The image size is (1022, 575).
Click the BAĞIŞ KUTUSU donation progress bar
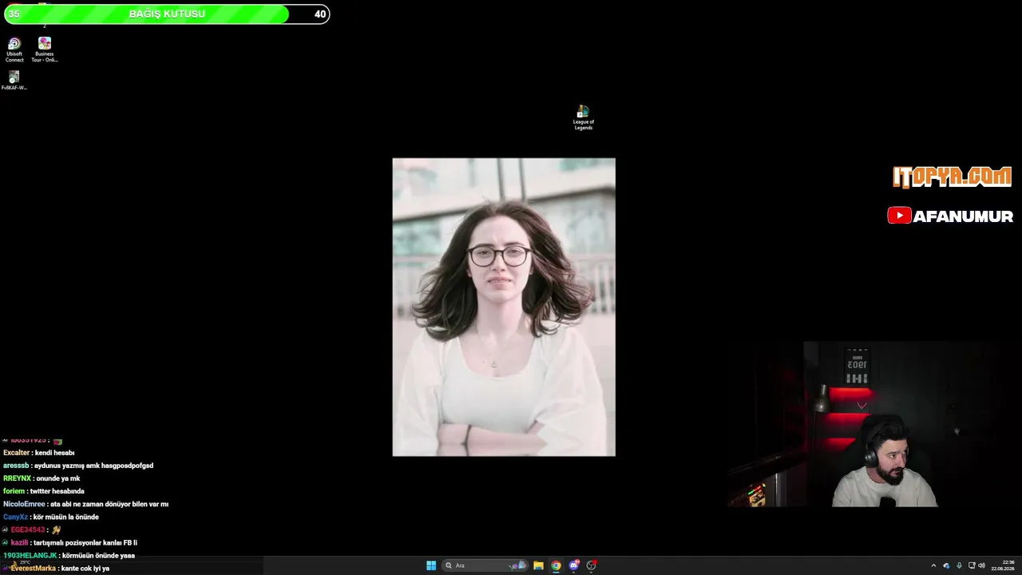tap(167, 14)
